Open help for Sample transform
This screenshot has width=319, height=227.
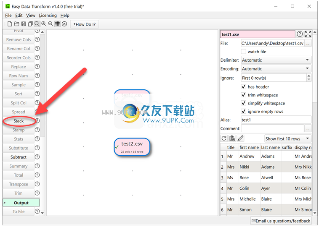click(37, 85)
